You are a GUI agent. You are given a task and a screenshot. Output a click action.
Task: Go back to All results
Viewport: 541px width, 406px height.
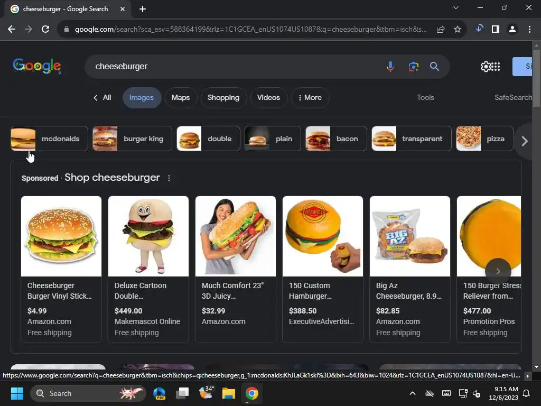coord(102,98)
